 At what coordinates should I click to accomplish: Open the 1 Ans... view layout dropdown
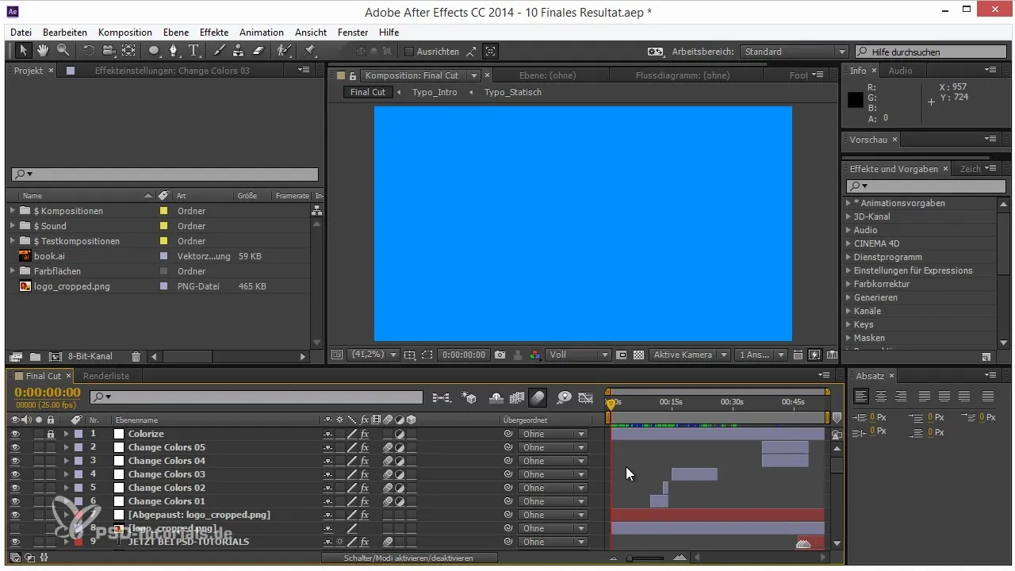pyautogui.click(x=761, y=355)
